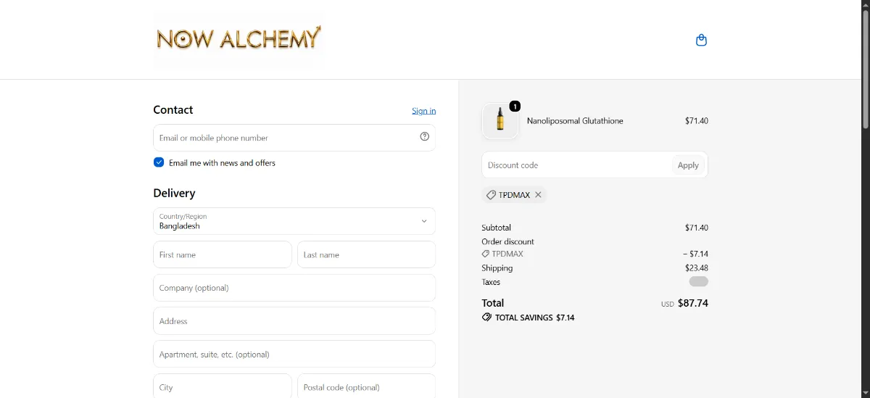The width and height of the screenshot is (870, 398).
Task: Focus the Company (optional) field
Action: point(294,288)
